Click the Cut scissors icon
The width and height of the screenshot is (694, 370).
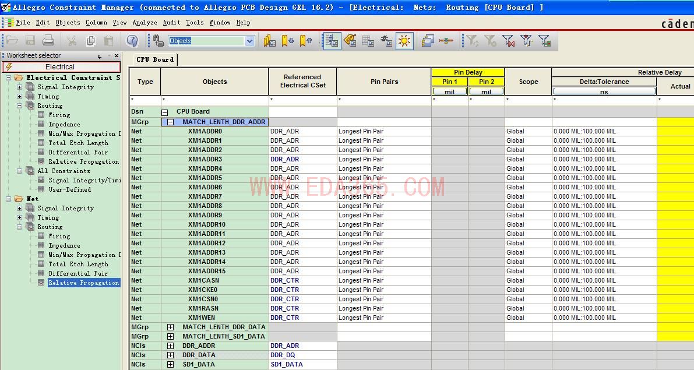point(72,41)
